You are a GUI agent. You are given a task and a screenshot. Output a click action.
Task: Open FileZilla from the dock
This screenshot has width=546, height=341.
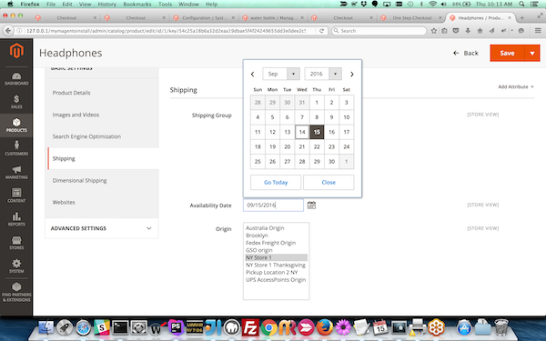250,327
